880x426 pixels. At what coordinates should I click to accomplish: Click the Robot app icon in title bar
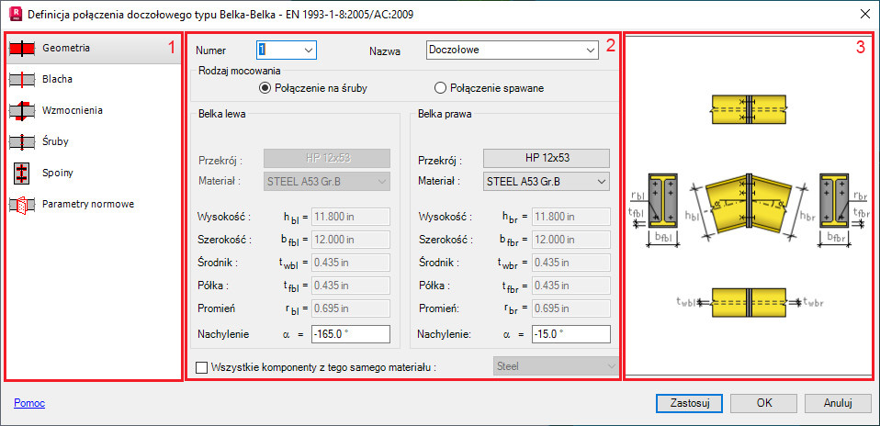point(17,14)
